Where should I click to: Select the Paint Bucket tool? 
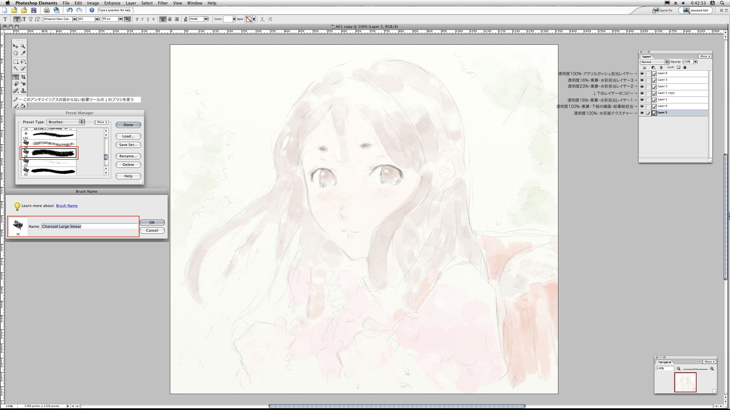click(23, 106)
